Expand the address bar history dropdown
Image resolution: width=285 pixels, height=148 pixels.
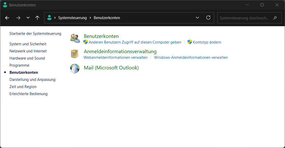click(x=197, y=18)
